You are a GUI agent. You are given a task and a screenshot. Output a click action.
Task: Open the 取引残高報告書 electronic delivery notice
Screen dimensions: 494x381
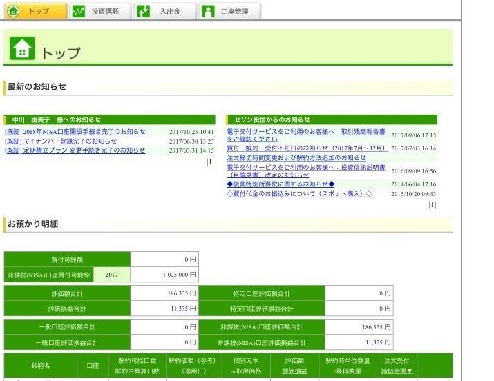(x=305, y=135)
